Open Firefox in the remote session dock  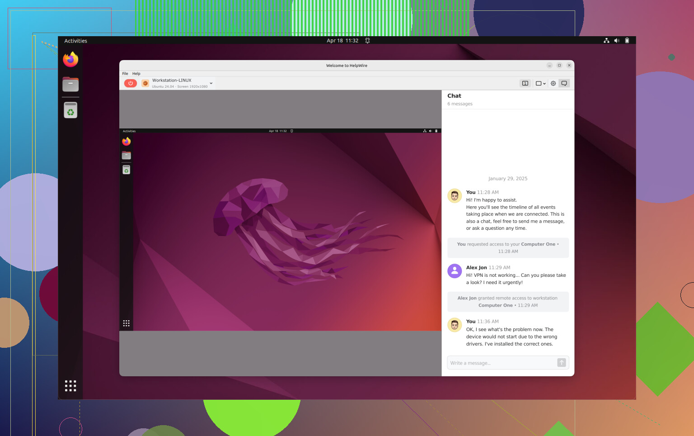127,142
